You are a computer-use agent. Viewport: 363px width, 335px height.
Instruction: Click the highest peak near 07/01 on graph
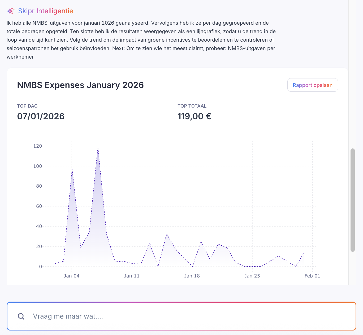(x=98, y=148)
